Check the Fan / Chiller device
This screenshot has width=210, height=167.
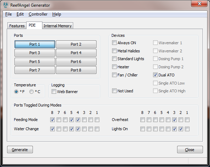[114, 75]
